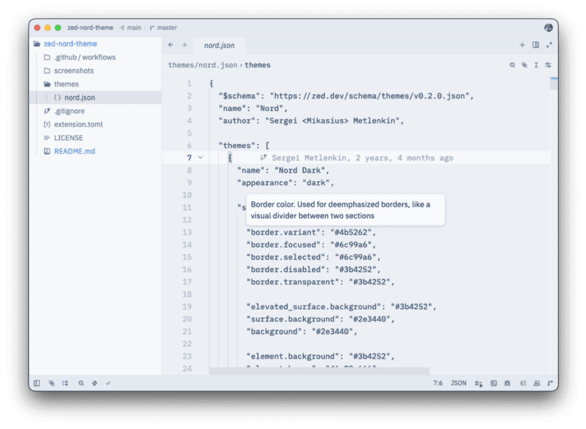Open editor controls sliders icon
Viewport: 586px width, 429px height.
tap(548, 65)
